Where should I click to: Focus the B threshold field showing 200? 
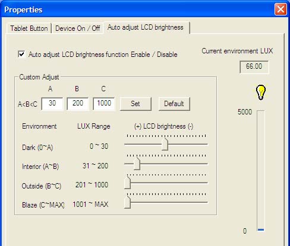(78, 103)
